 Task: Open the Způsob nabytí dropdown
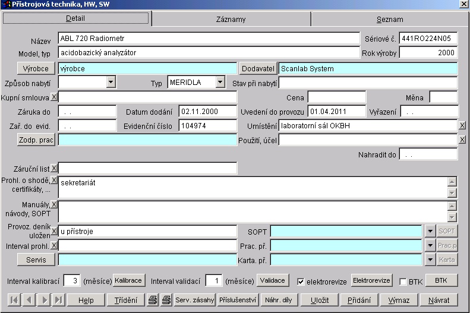111,82
